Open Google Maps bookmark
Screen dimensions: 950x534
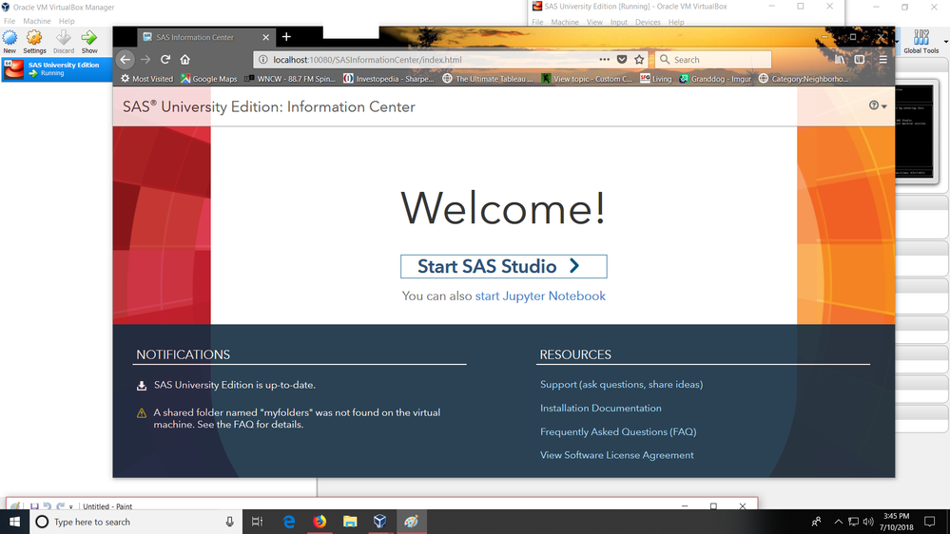tap(209, 79)
